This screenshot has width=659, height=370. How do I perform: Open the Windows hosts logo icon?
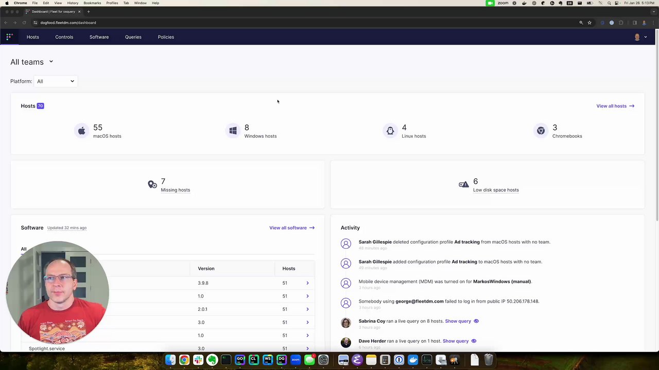point(233,131)
